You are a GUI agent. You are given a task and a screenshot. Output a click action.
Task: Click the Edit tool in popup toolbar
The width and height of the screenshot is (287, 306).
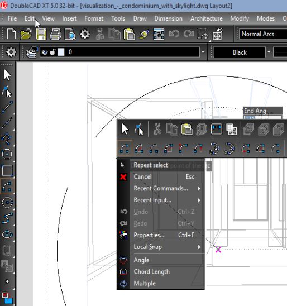(x=139, y=129)
